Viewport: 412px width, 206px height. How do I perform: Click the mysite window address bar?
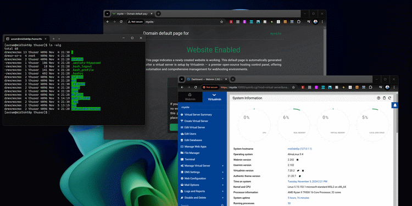pyautogui.click(x=176, y=22)
